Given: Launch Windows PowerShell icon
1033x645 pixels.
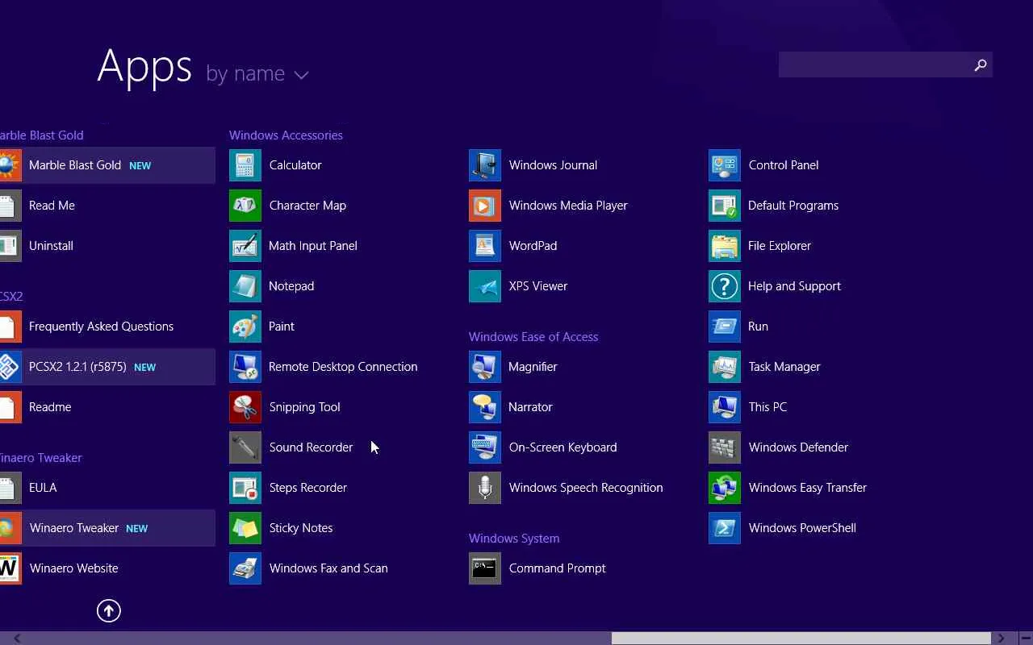Looking at the screenshot, I should point(725,528).
